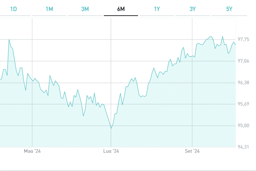Switch to the 1M range tab
The height and width of the screenshot is (171, 256).
coord(49,9)
